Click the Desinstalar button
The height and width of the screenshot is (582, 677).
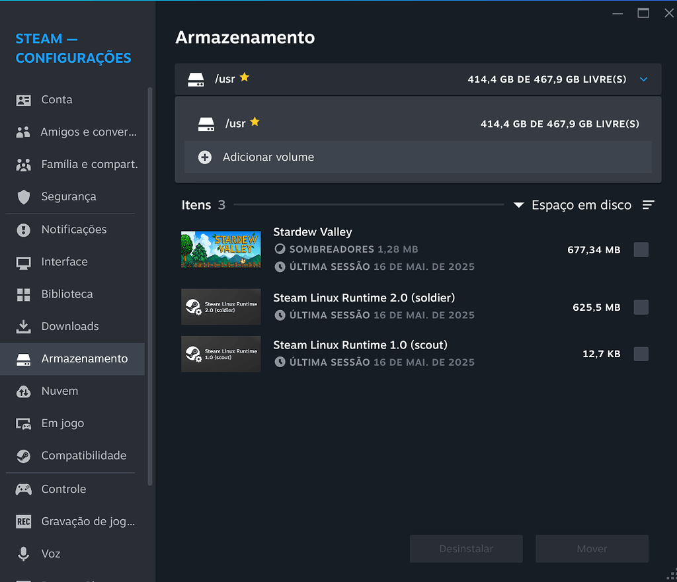(x=465, y=548)
